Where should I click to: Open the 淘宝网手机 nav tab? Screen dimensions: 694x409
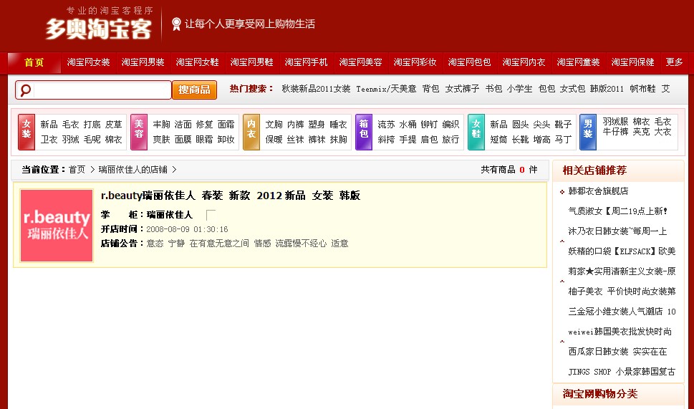pyautogui.click(x=307, y=62)
